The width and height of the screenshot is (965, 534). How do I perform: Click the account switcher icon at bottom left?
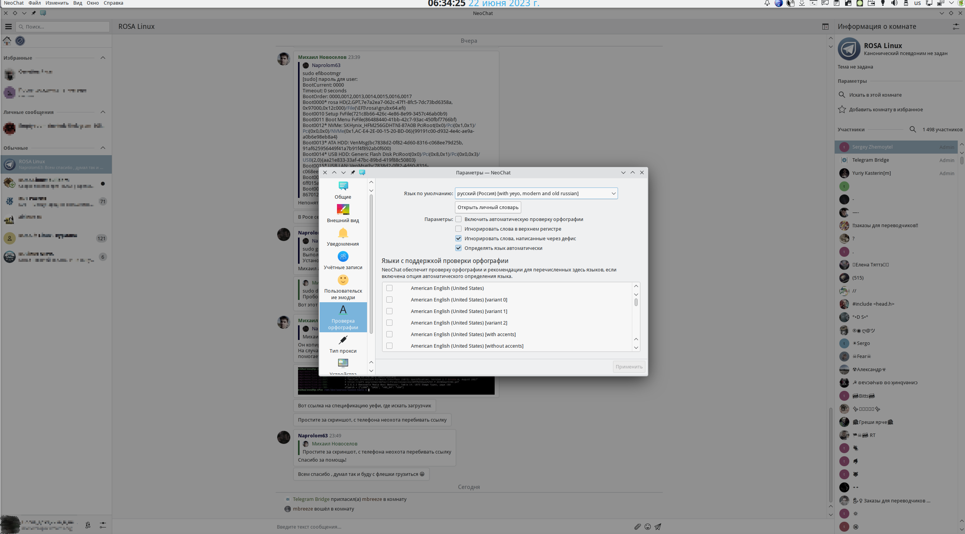pos(88,525)
